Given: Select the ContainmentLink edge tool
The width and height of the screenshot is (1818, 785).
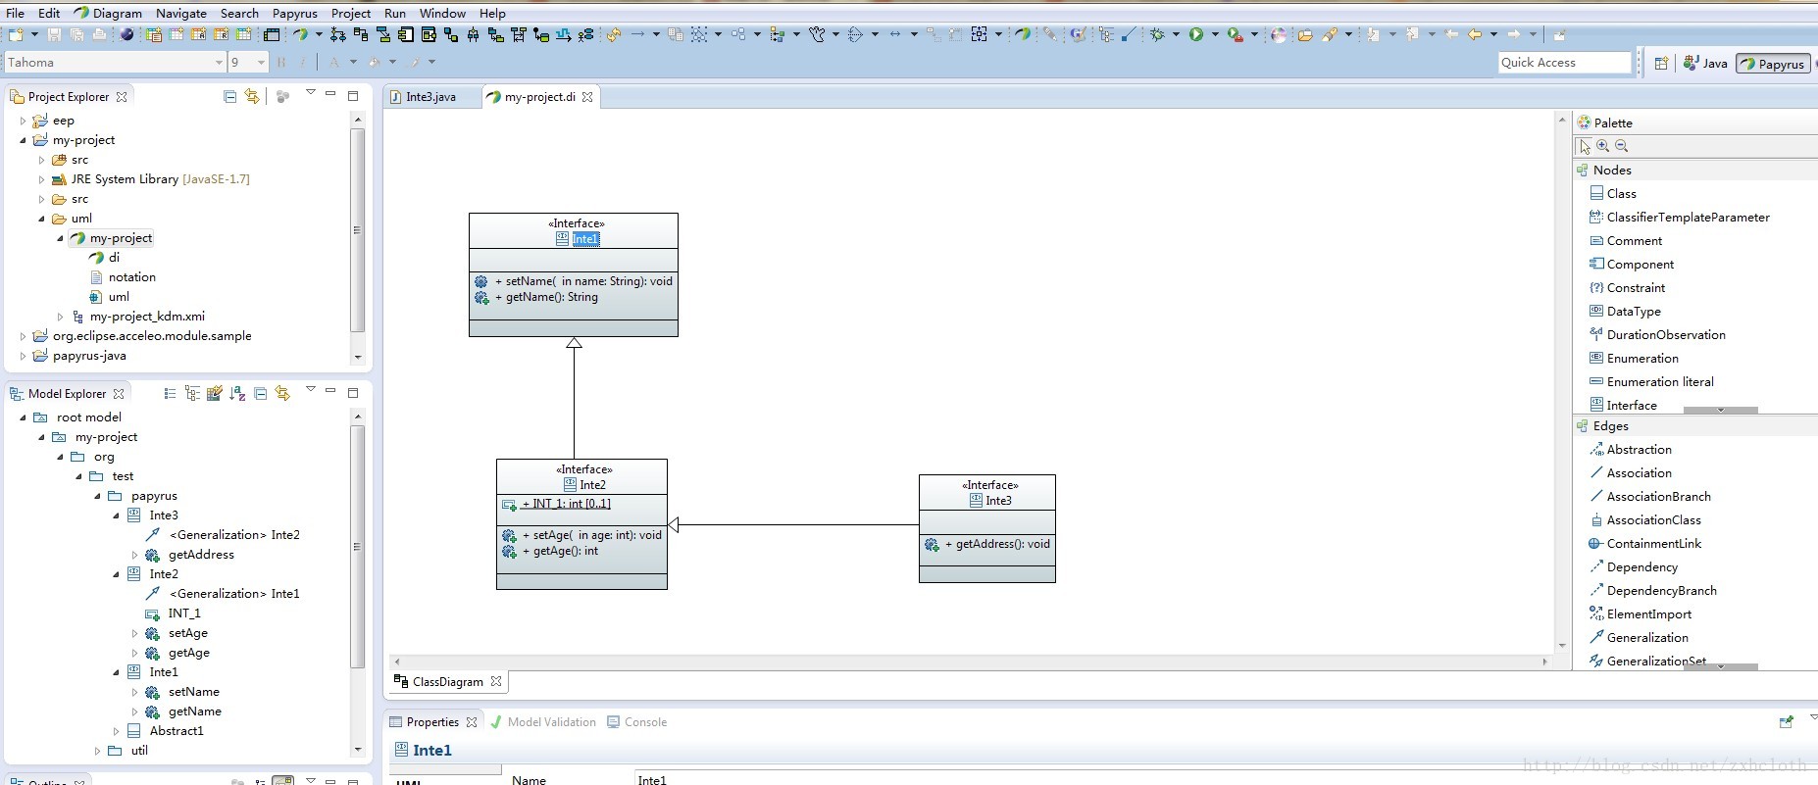Looking at the screenshot, I should [1645, 544].
